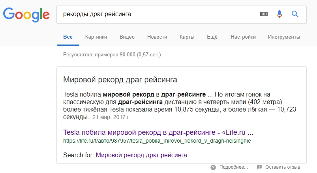Switch to the Карты tab
317x173 pixels.
coord(187,37)
